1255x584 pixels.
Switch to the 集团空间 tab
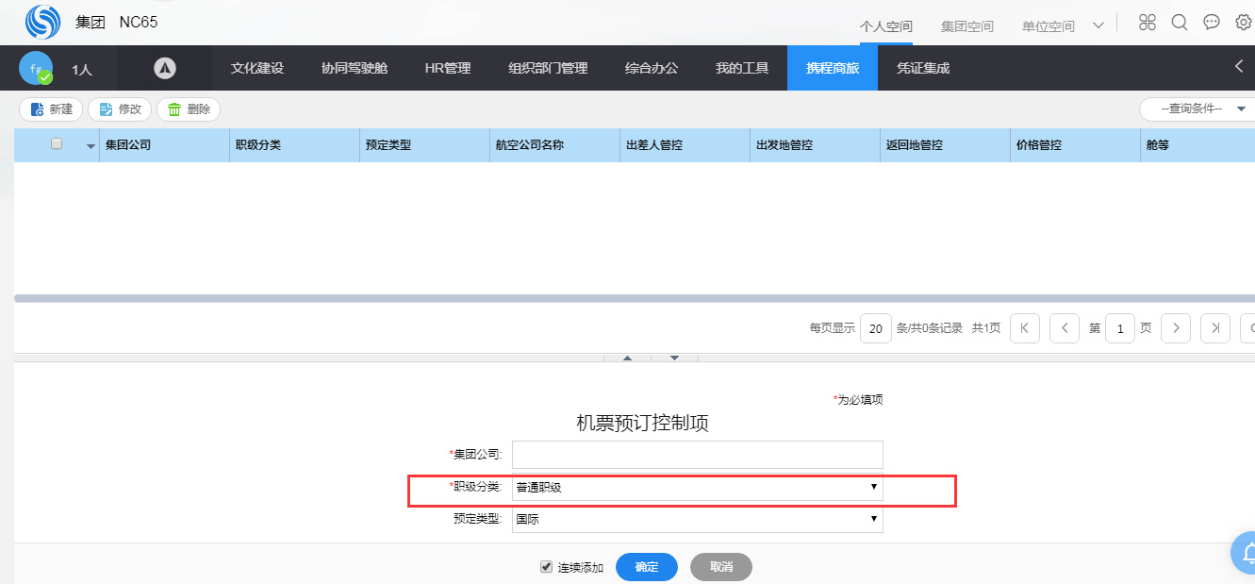click(x=966, y=26)
